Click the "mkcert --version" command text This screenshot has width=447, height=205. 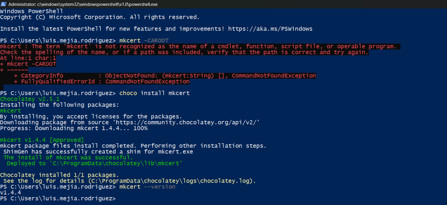[147, 187]
